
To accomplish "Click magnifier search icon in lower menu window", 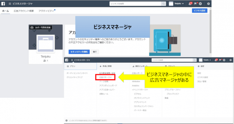I will point(195,60).
